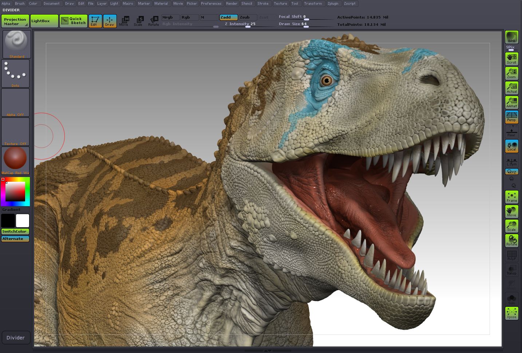Select Move mode next to Draw button
Viewport: 522px width, 353px height.
click(x=124, y=21)
